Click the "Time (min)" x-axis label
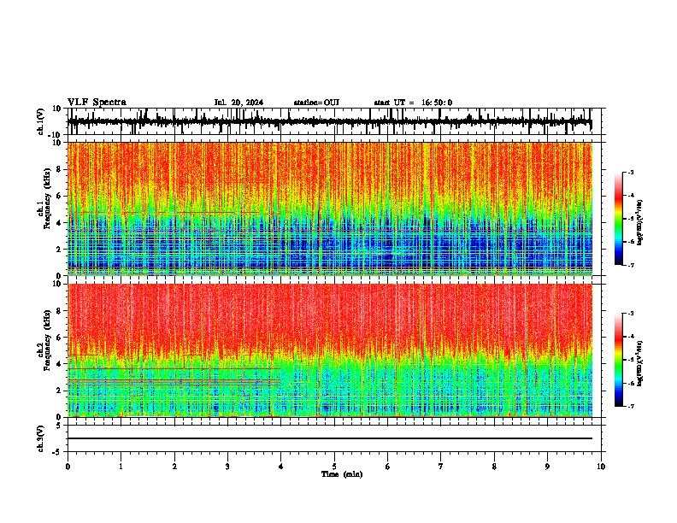The width and height of the screenshot is (677, 523). [x=342, y=474]
